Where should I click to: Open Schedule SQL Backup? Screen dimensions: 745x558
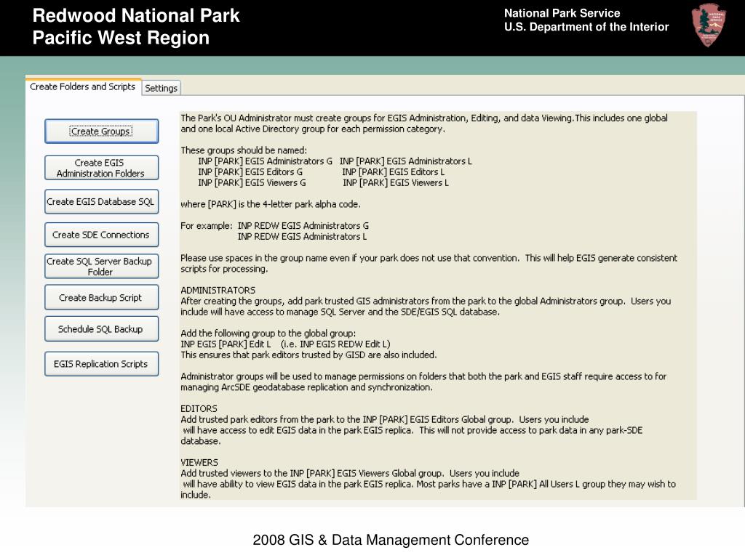click(101, 329)
